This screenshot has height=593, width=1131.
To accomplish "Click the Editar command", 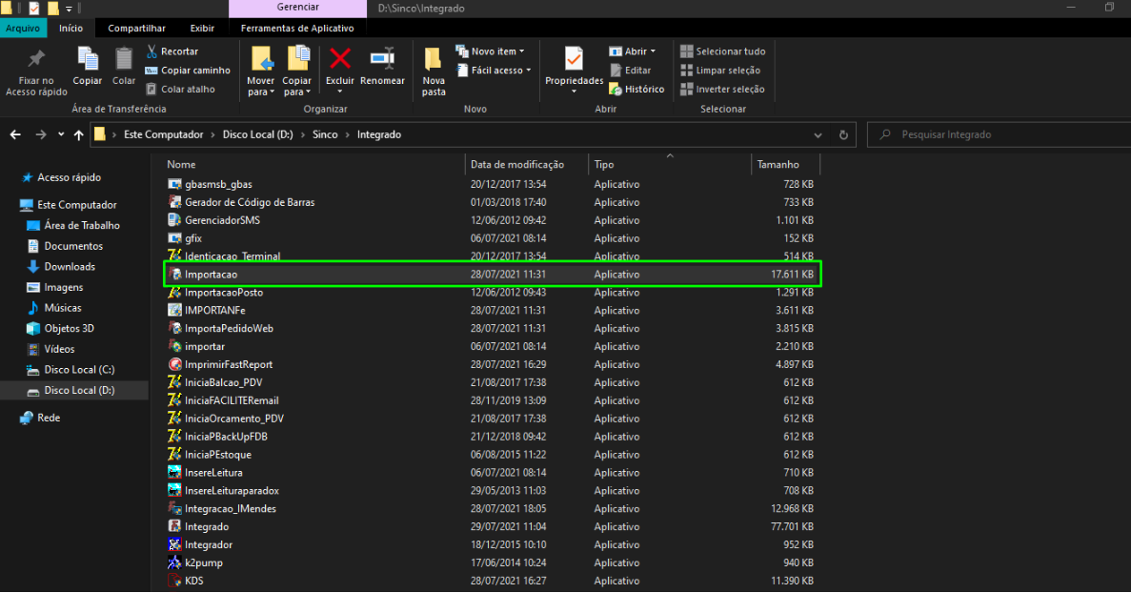I will click(631, 70).
